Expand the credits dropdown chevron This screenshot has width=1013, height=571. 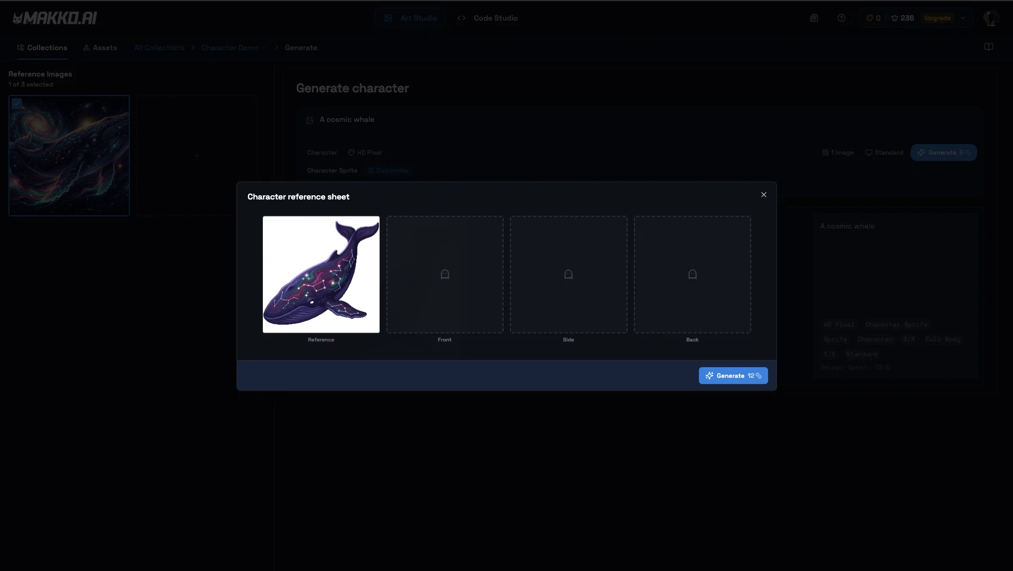click(x=963, y=18)
